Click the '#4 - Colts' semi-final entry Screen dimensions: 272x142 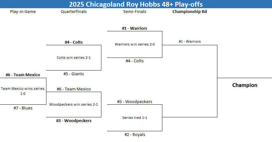point(135,61)
